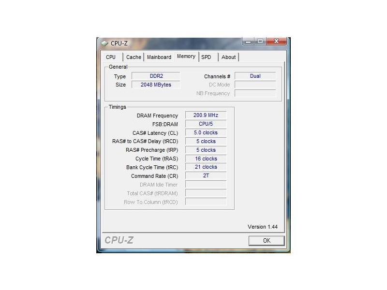Open the About tab

point(228,57)
